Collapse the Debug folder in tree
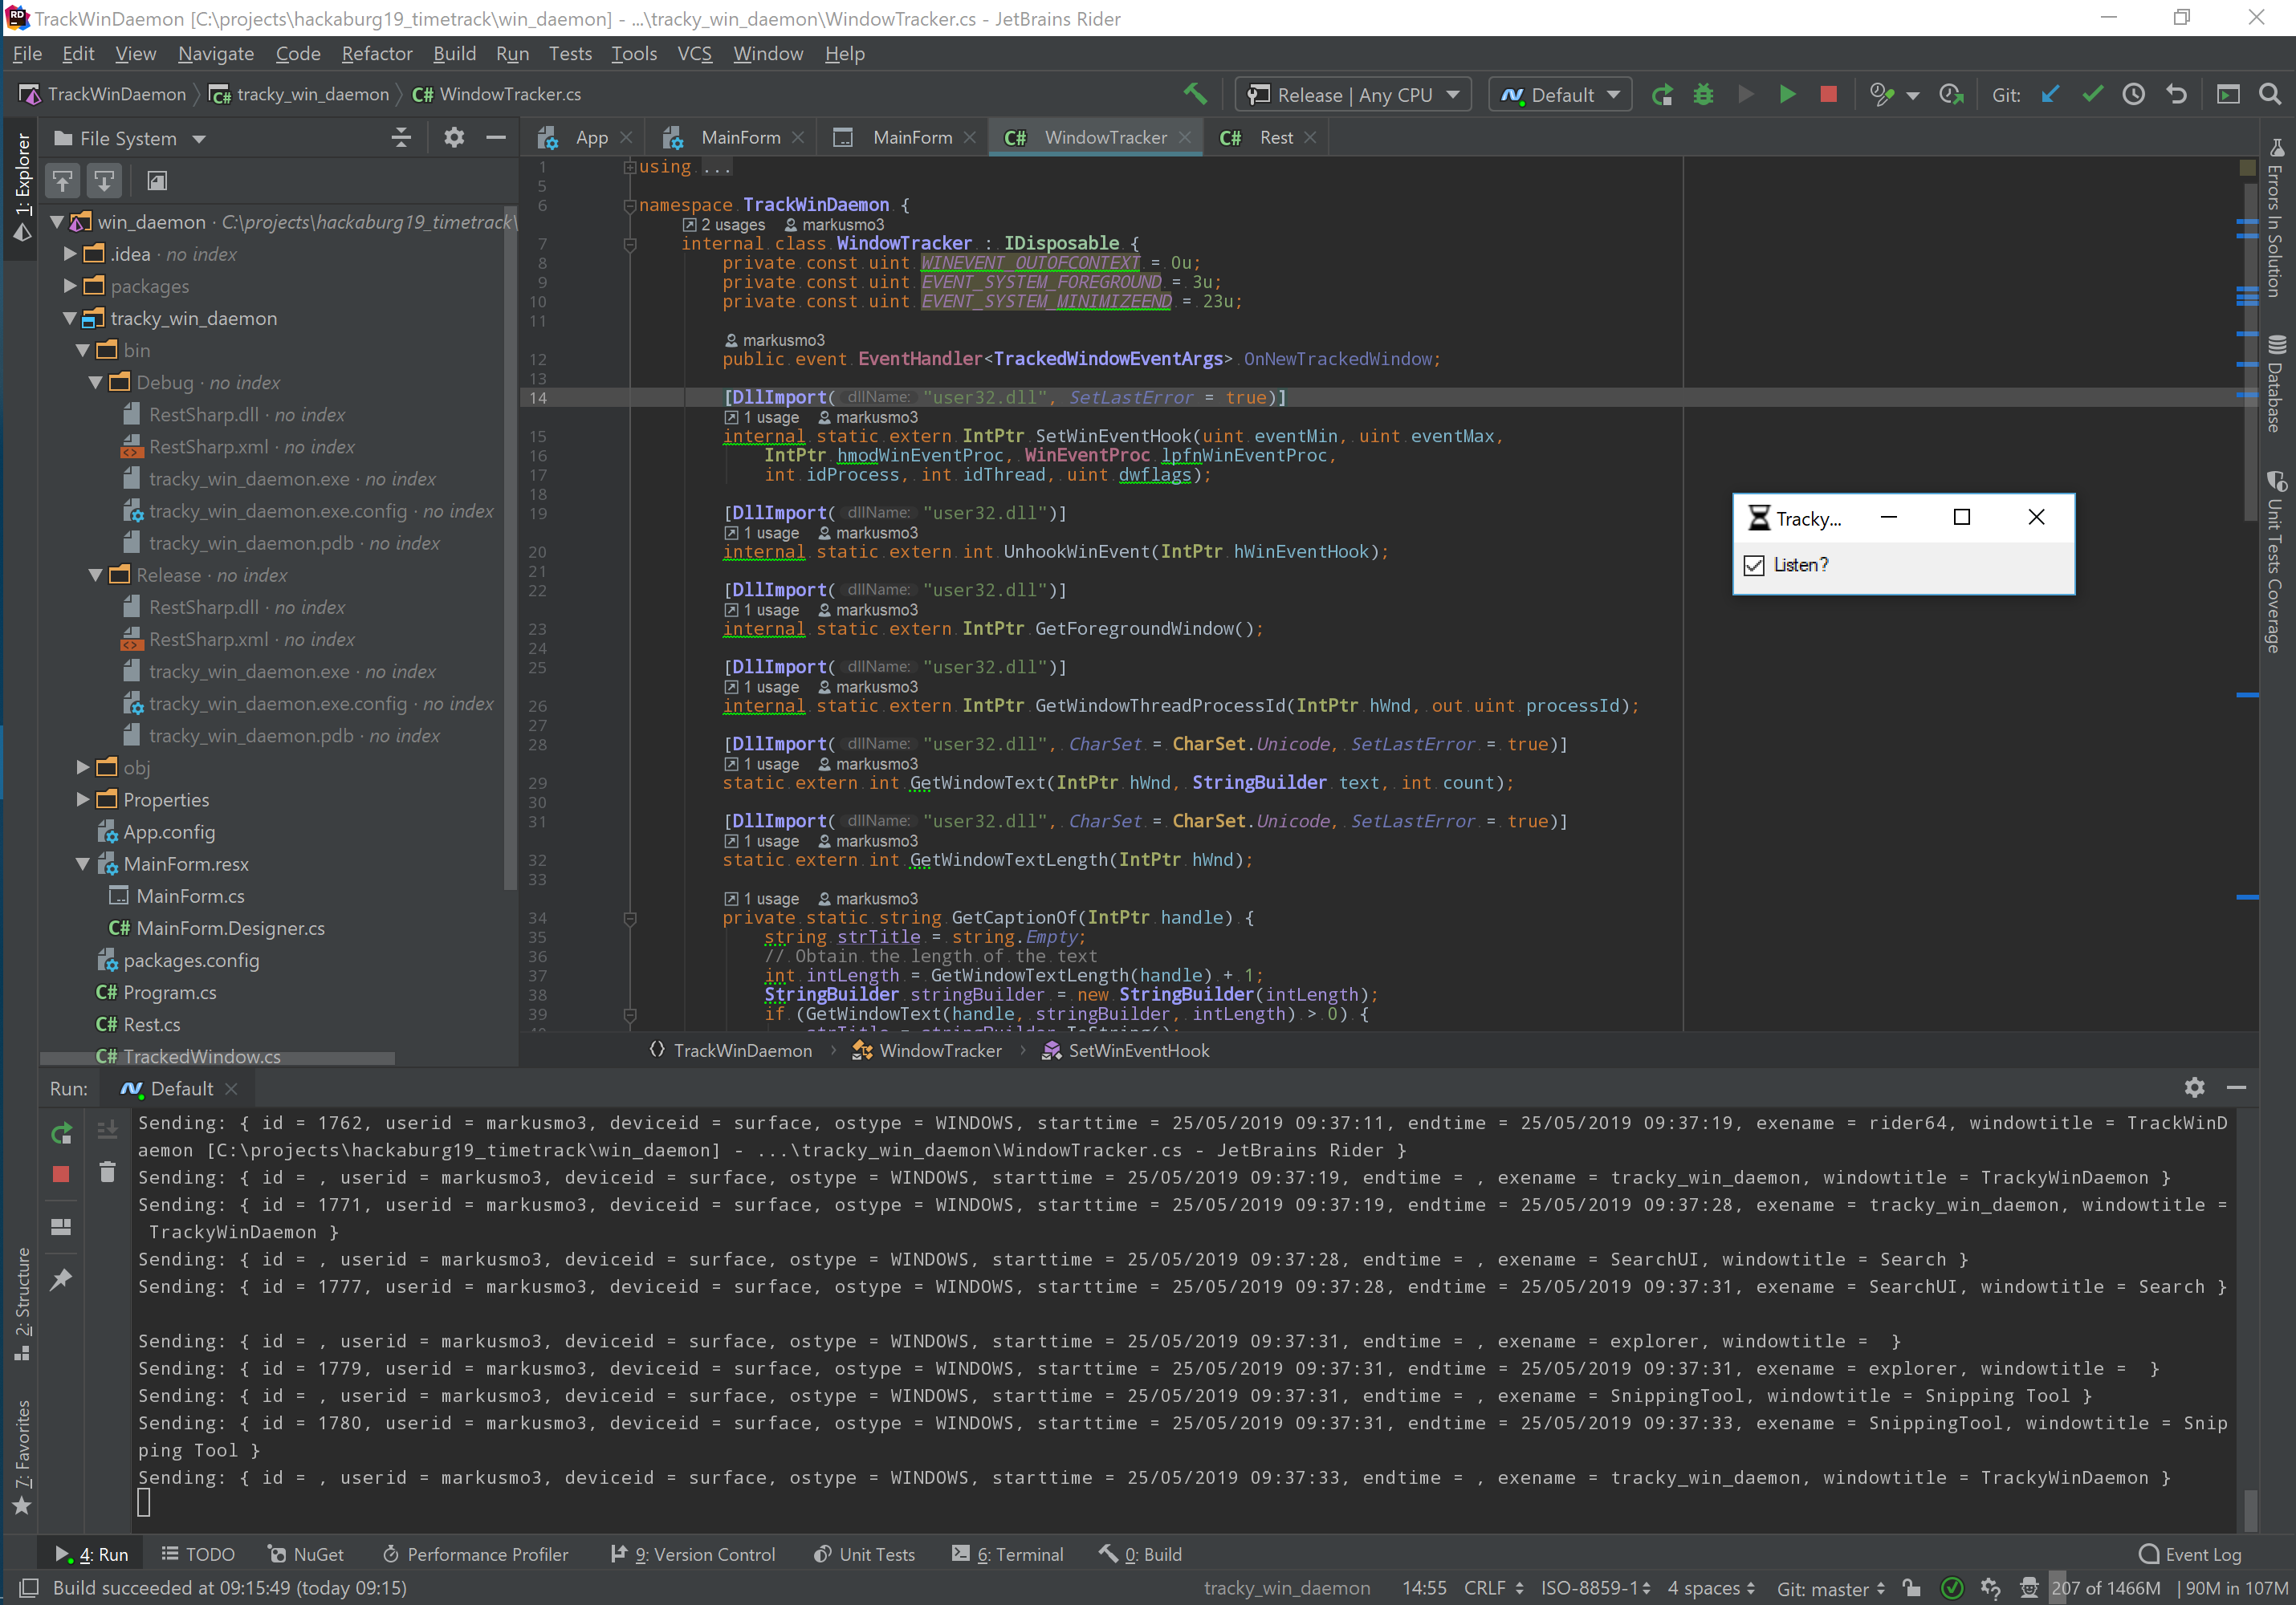 pos(96,383)
